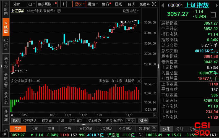Jump to earliest data double-left arrow

(x=12, y=115)
